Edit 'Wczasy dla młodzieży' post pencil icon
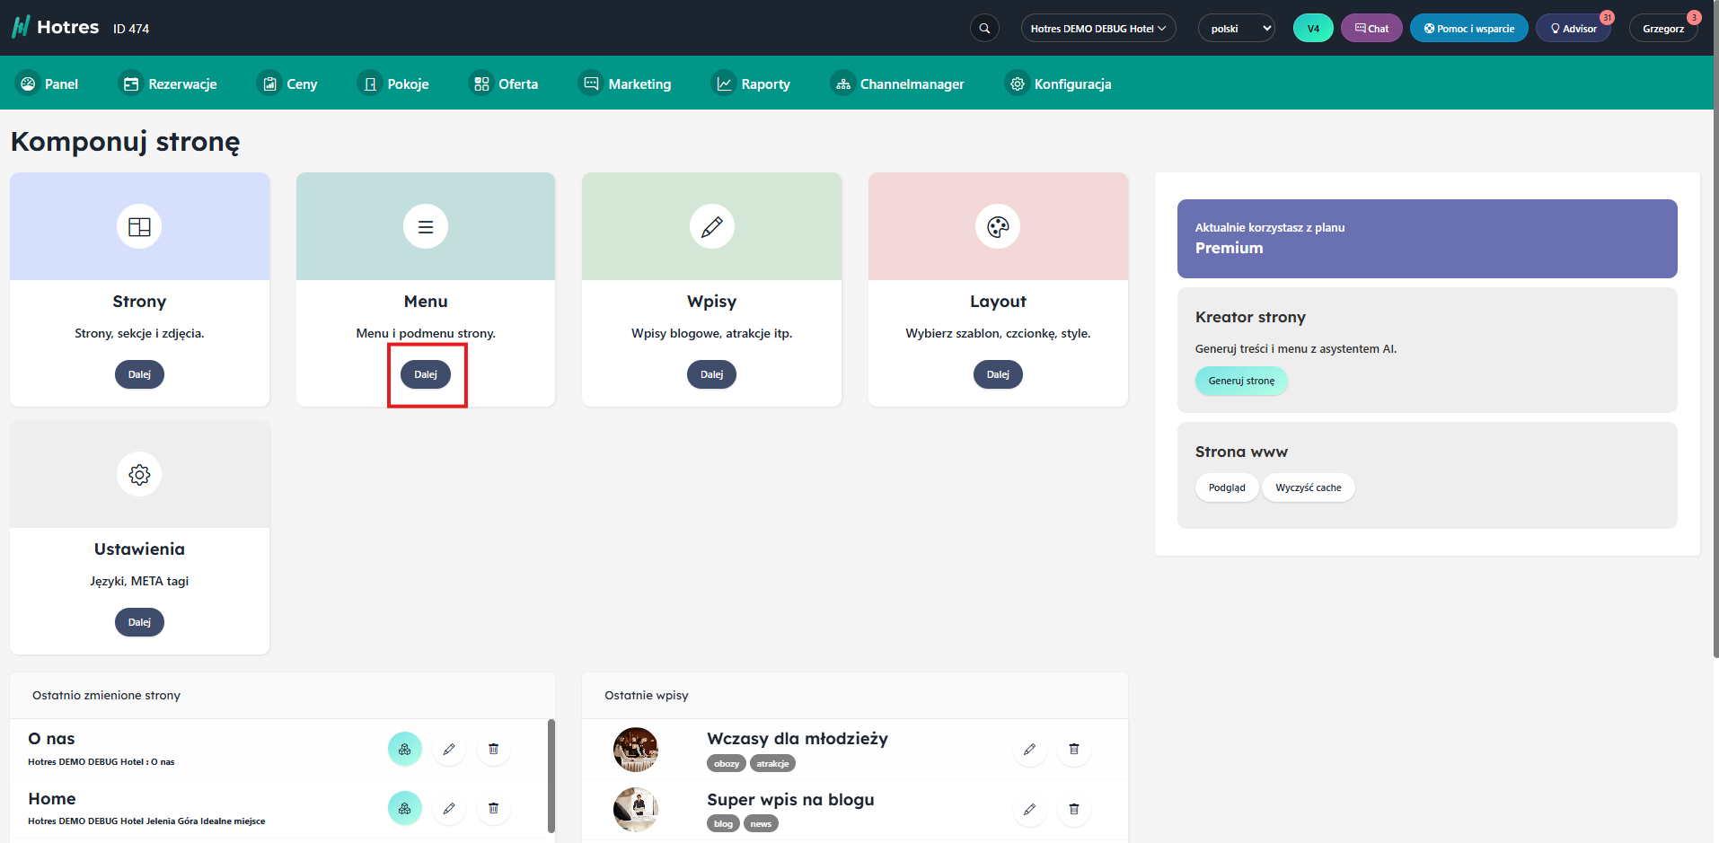1719x843 pixels. [x=1029, y=749]
